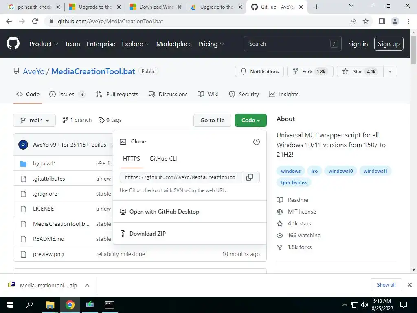Click the green Code dropdown button
Viewport: 417px width, 313px height.
[x=250, y=120]
